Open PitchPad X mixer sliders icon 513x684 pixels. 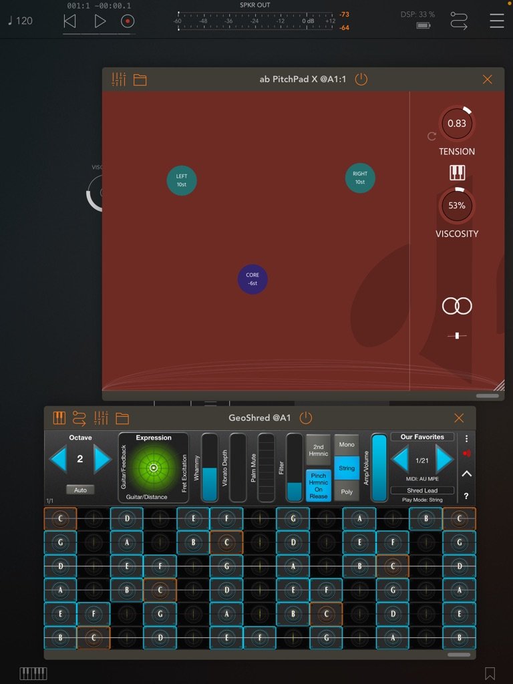click(119, 79)
